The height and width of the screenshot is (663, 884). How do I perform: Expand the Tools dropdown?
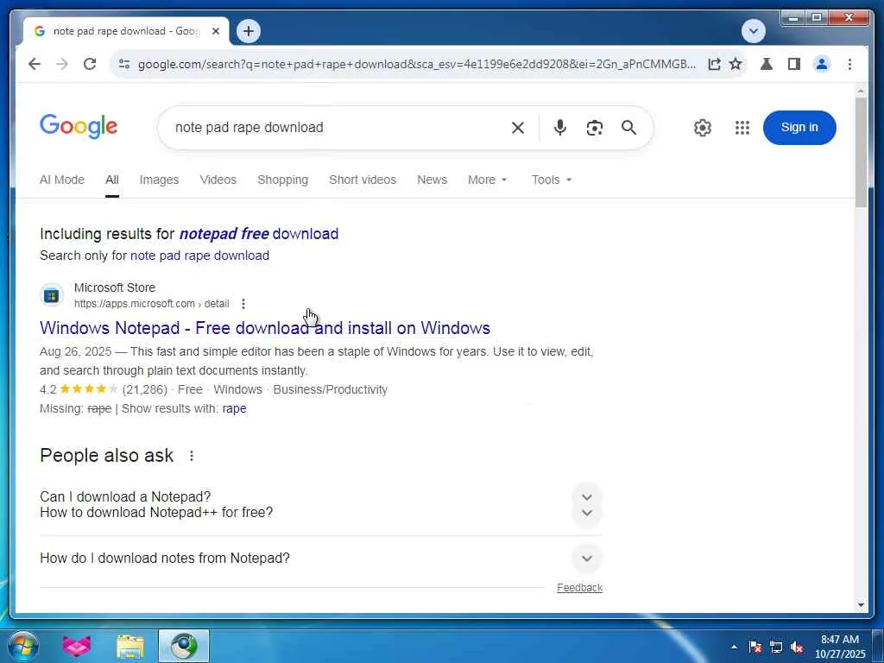click(552, 180)
